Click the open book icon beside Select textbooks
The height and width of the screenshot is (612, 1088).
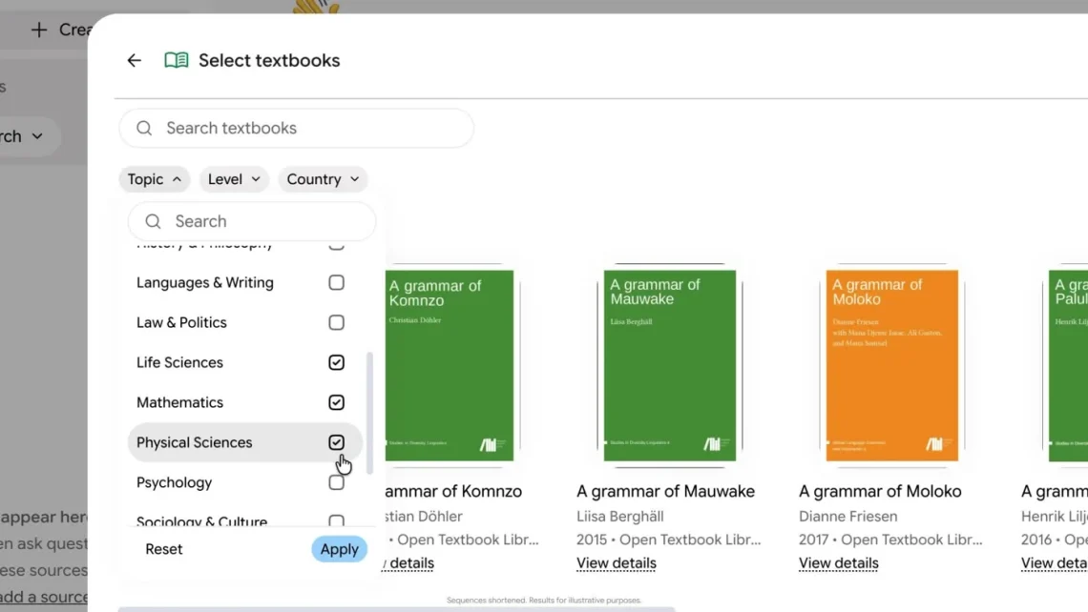177,60
